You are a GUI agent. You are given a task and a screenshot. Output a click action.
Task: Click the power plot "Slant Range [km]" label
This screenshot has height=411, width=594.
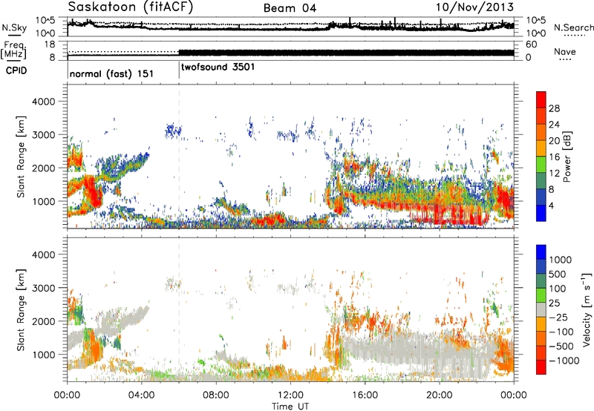coord(21,157)
